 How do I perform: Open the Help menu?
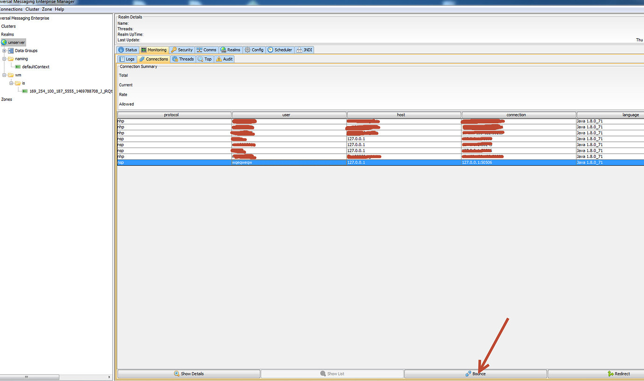pyautogui.click(x=59, y=9)
